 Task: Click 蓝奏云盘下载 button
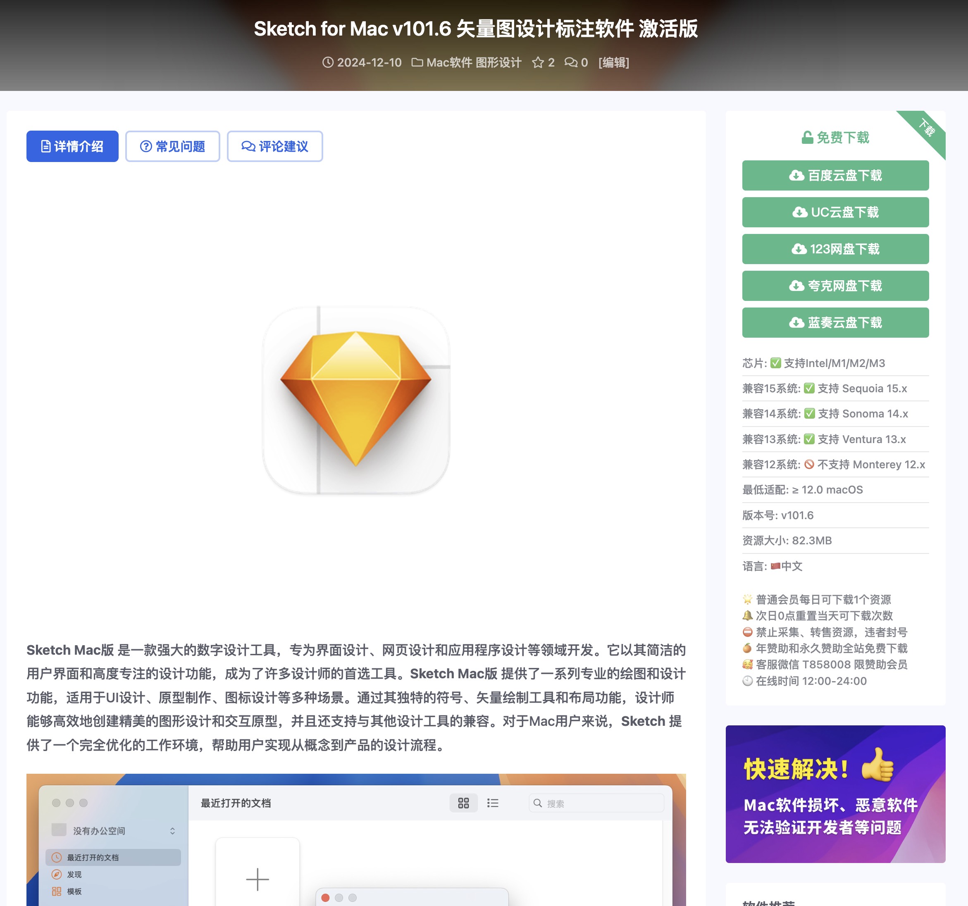pos(835,322)
